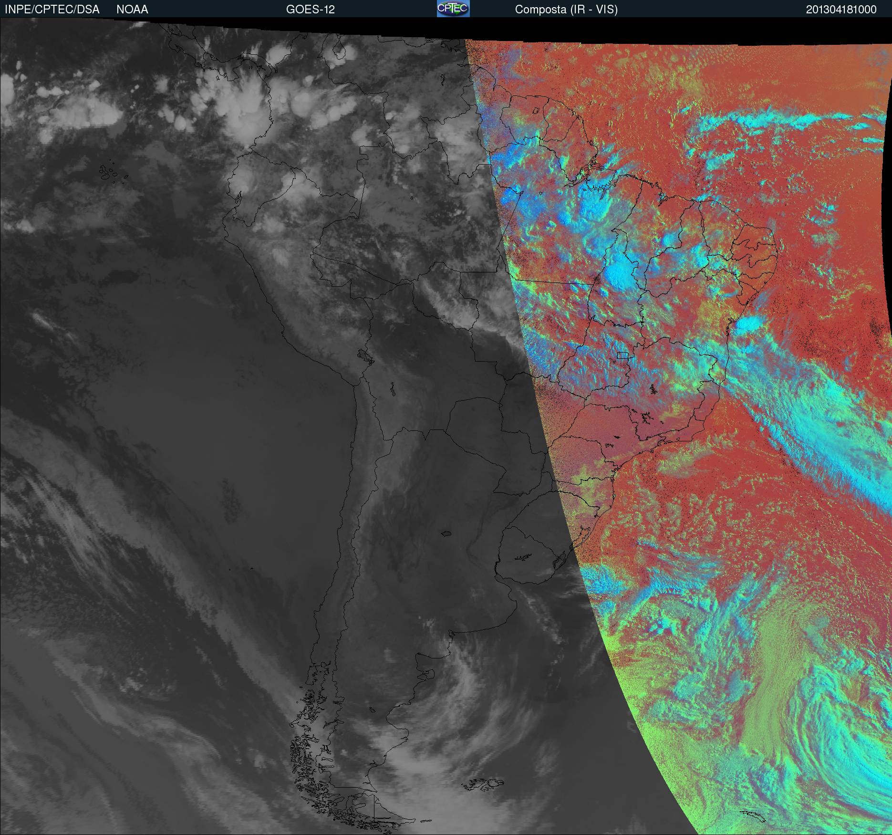Click the Composta (IR - VIS) title
Screen dimensions: 892x835
click(566, 10)
